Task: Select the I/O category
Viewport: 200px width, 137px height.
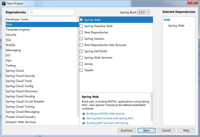Action: 41,55
